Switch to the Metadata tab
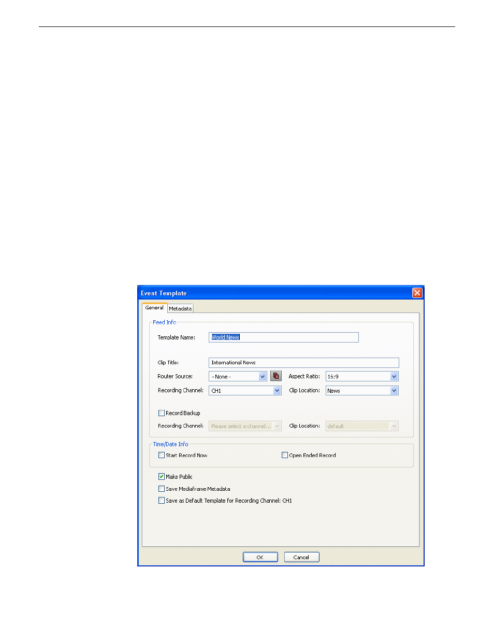This screenshot has height=640, width=494. point(180,308)
